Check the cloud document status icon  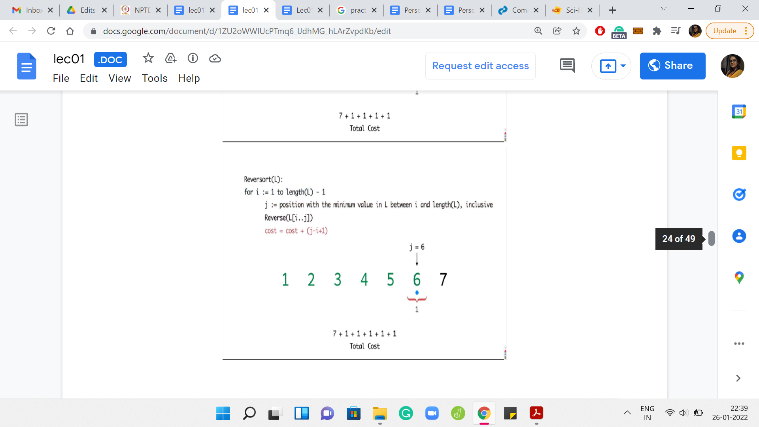(x=215, y=59)
